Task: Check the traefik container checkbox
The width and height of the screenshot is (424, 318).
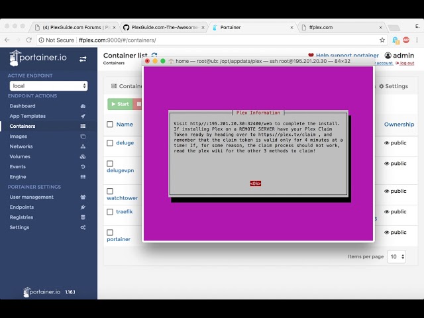Action: [110, 212]
